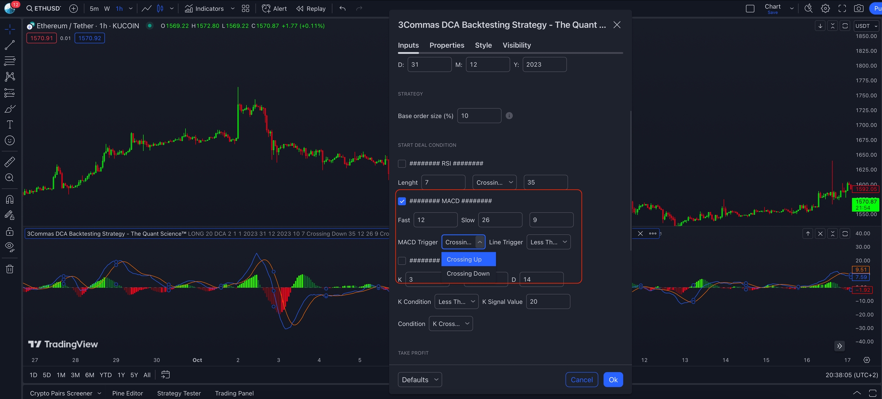Click the Cancel button
This screenshot has height=399, width=882.
coord(581,379)
